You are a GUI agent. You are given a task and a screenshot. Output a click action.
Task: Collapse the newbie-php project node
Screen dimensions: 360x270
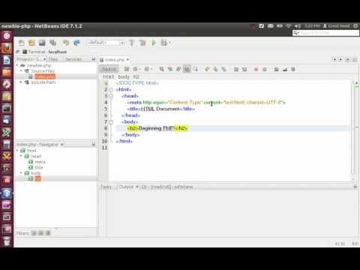(17, 65)
